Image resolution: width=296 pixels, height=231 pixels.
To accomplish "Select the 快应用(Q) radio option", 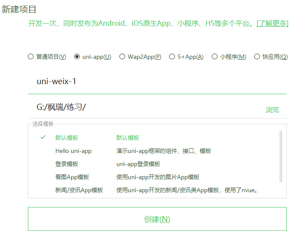I will click(271, 57).
